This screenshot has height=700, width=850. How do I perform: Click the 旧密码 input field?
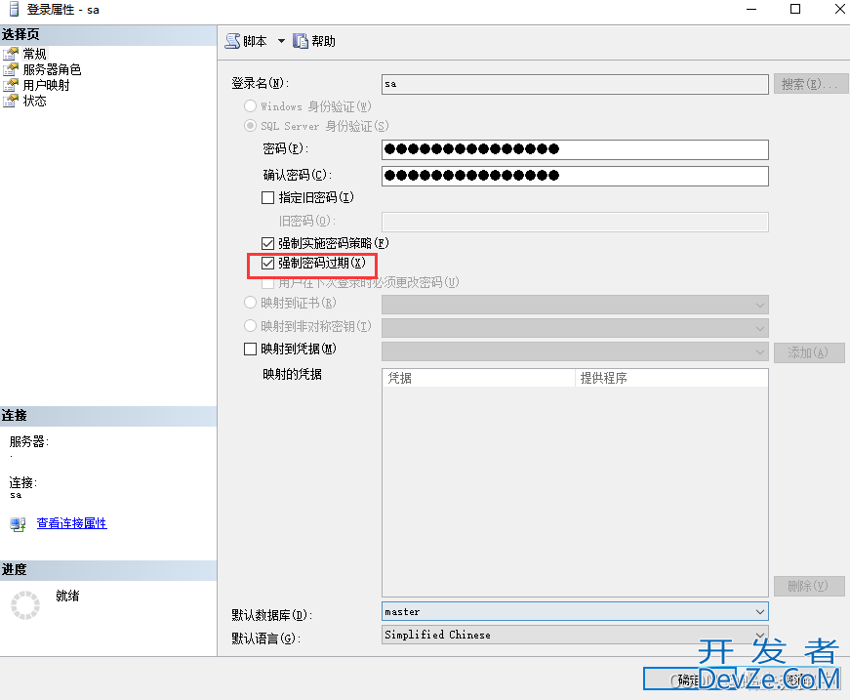[575, 222]
